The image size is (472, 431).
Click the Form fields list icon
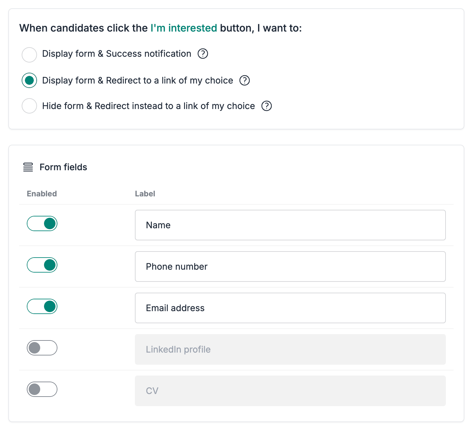[28, 167]
